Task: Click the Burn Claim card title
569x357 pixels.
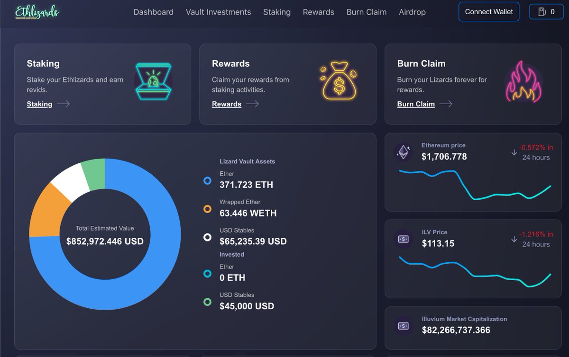Action: pos(421,63)
